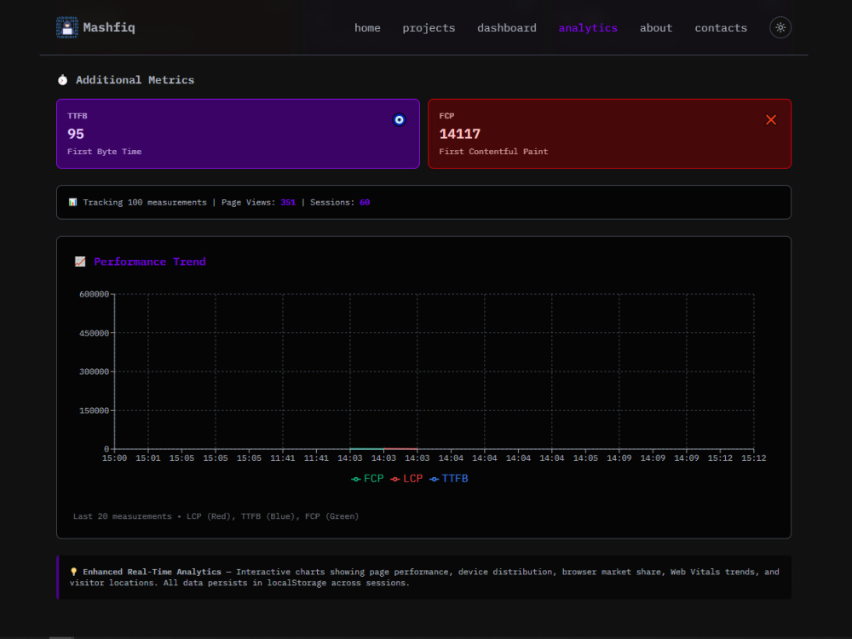The height and width of the screenshot is (639, 852).
Task: Click the 15:01 x-axis time label
Action: (148, 458)
